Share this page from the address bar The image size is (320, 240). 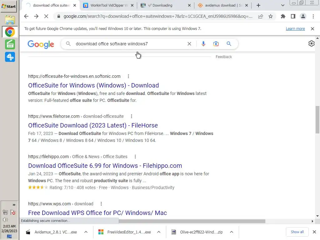pos(261,16)
